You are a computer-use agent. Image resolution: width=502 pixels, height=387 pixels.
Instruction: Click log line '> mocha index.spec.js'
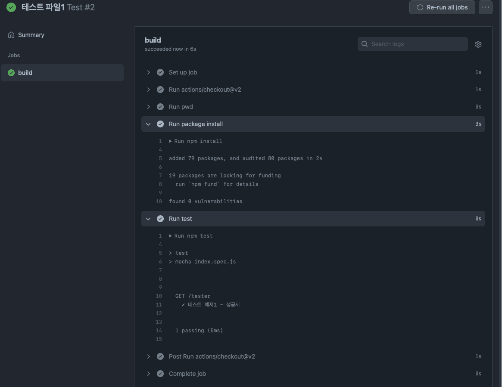tap(203, 262)
